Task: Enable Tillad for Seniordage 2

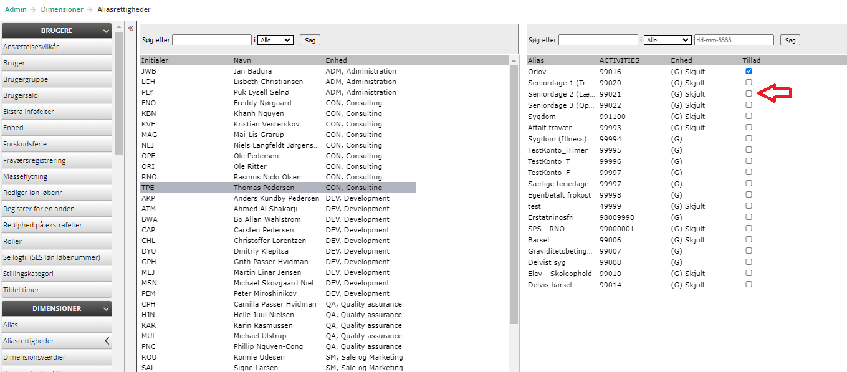Action: click(749, 93)
